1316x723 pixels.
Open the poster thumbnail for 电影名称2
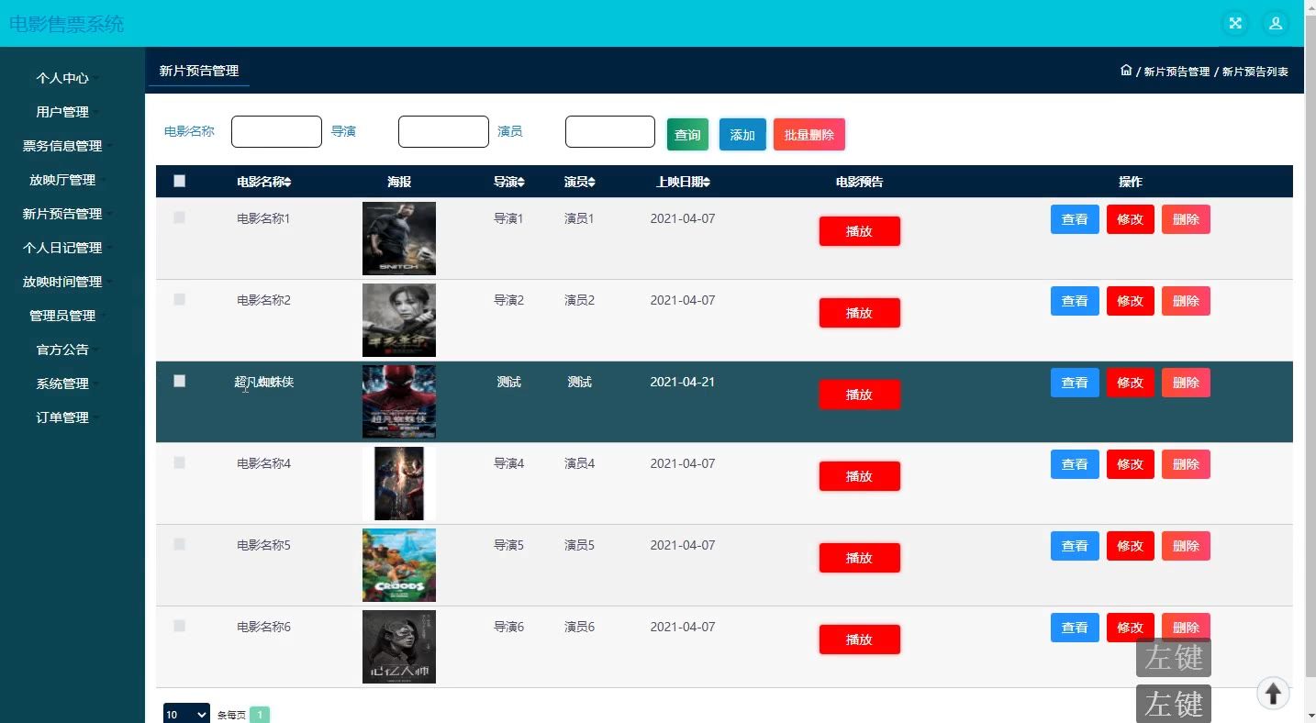pyautogui.click(x=399, y=320)
